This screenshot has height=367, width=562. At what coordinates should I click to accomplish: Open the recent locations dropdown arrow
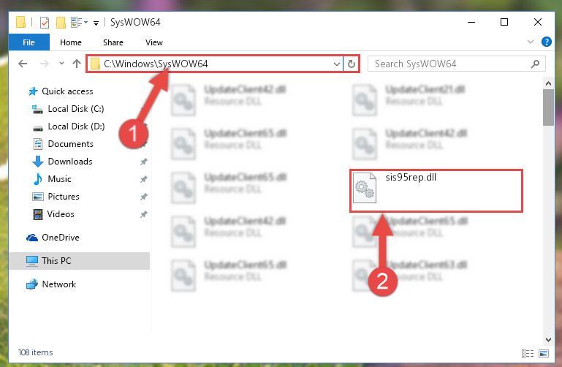point(61,64)
